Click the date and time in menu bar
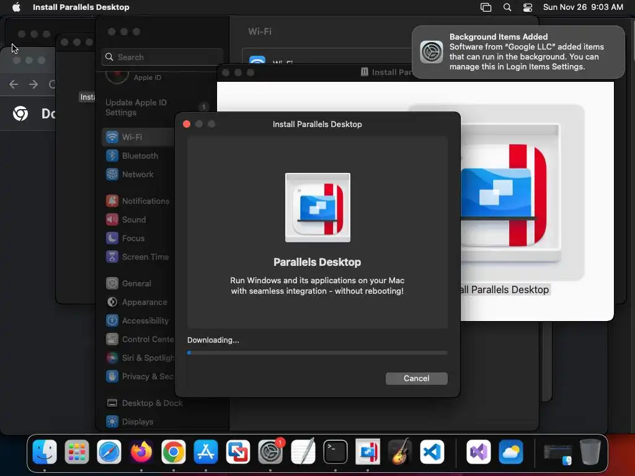Image resolution: width=635 pixels, height=476 pixels. [x=583, y=7]
